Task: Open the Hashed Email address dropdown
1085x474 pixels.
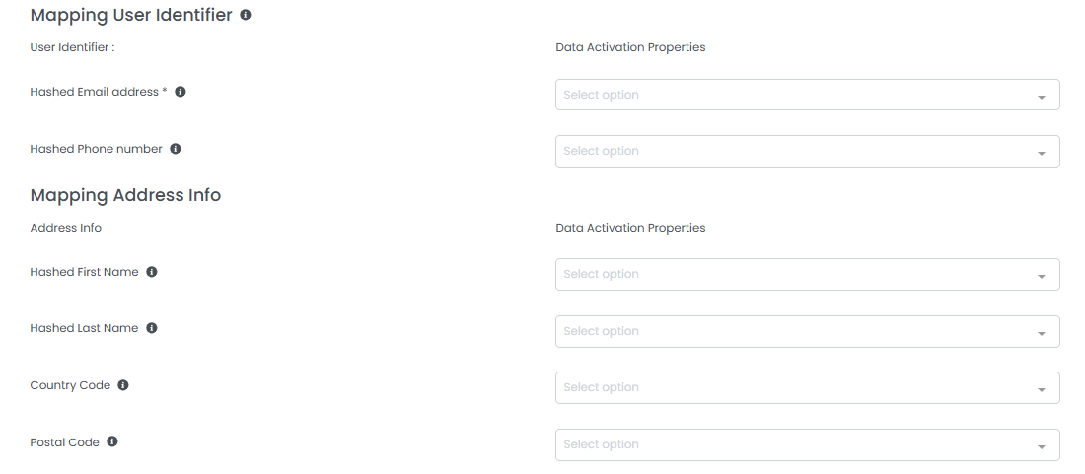Action: coord(807,95)
